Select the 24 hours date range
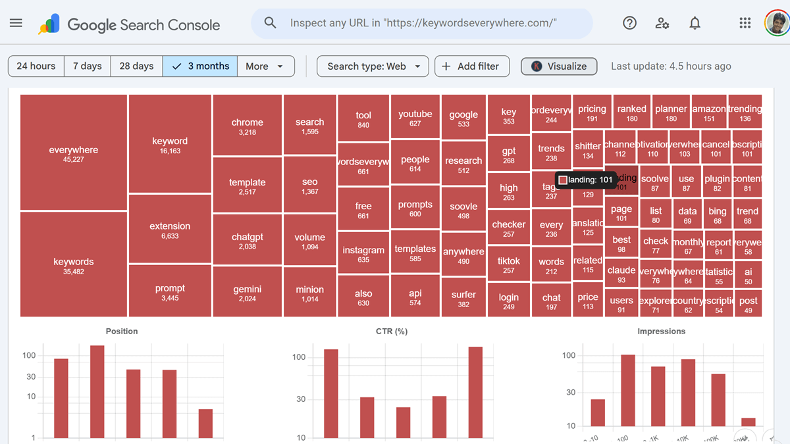The height and width of the screenshot is (444, 790). (x=36, y=66)
